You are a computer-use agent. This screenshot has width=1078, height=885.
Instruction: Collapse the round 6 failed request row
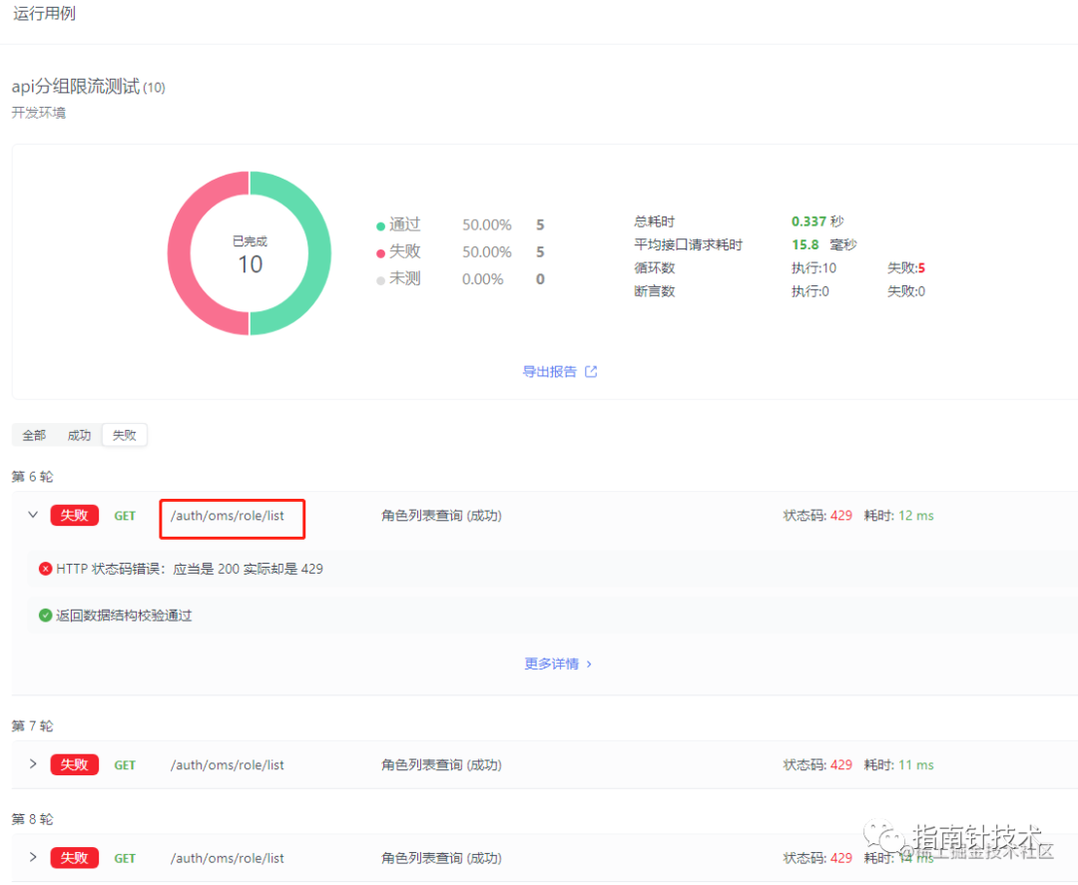32,515
